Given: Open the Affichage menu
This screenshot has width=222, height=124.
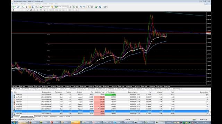Looking at the screenshot, I should pos(23,4).
